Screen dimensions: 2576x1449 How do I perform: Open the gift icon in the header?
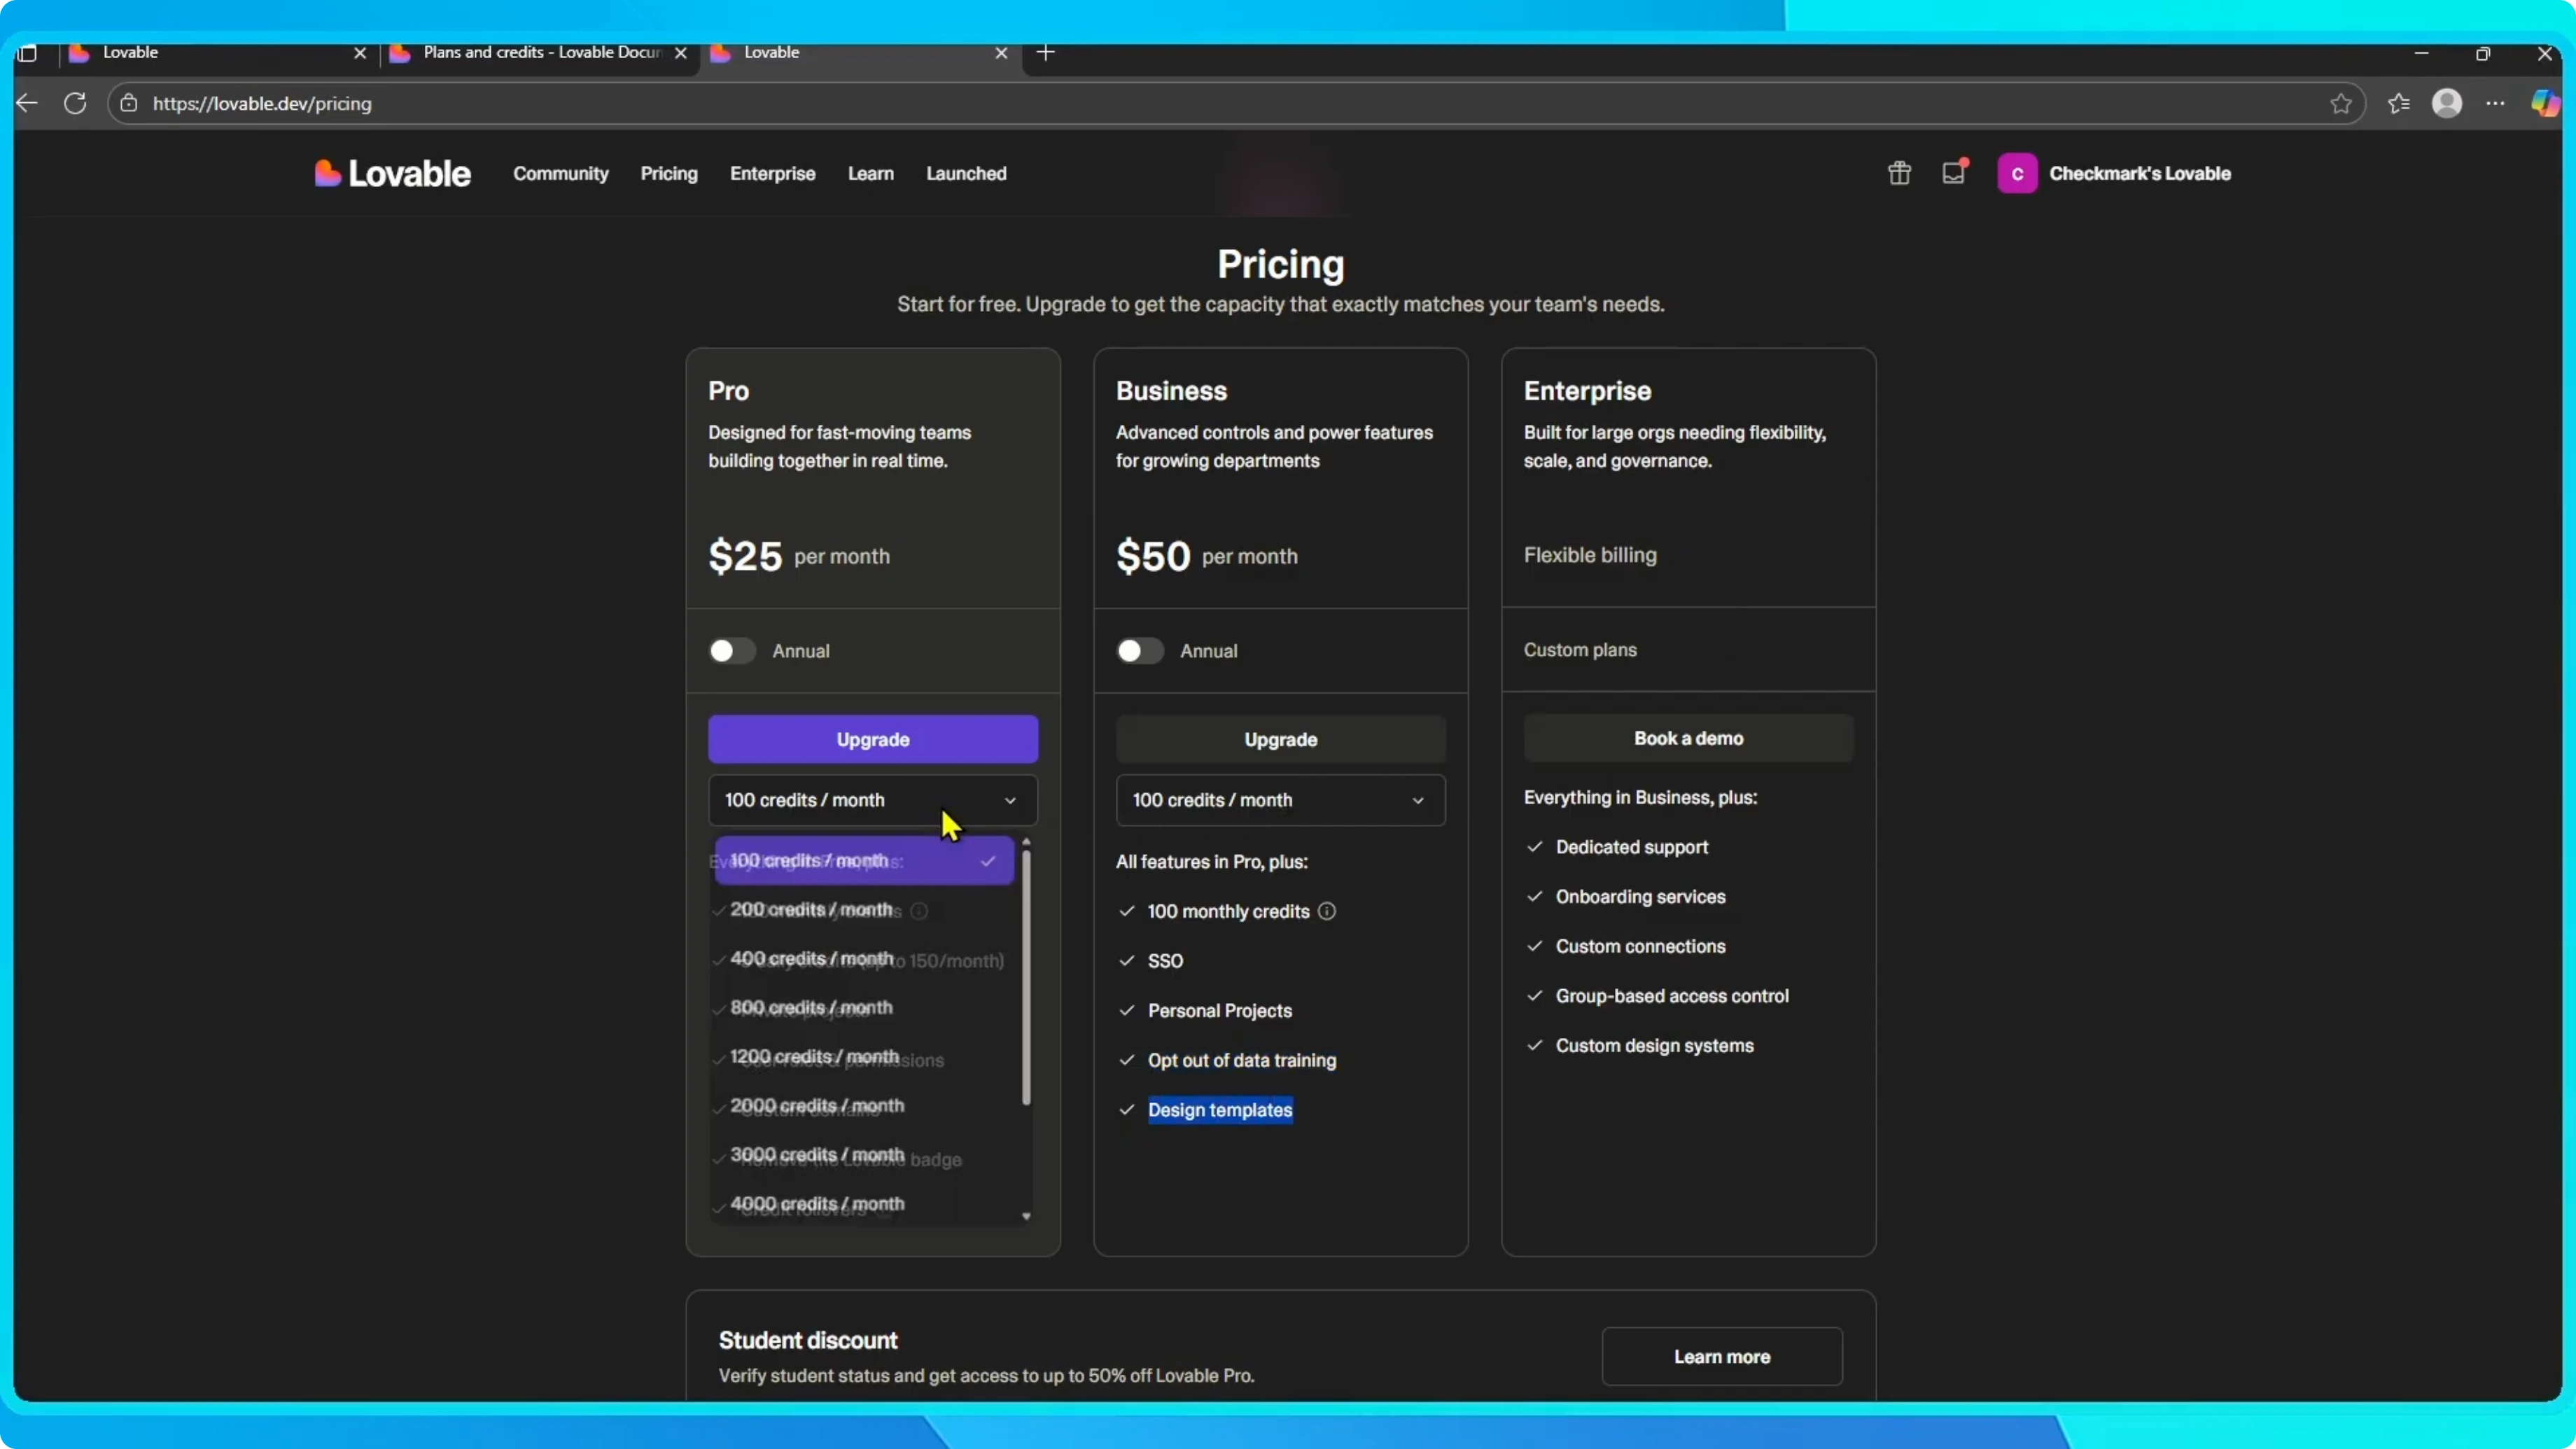[1899, 173]
